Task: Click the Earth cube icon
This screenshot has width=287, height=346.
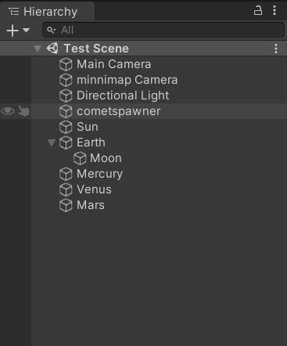Action: point(66,142)
